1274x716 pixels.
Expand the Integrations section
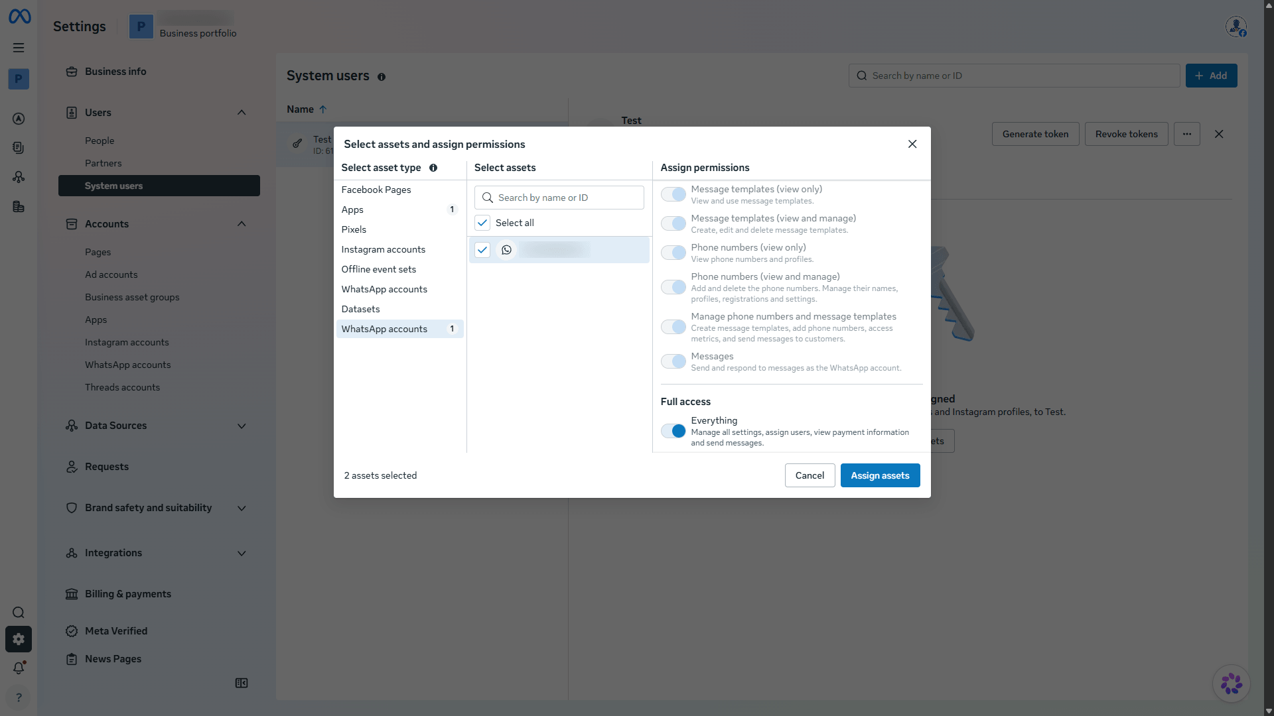coord(242,553)
